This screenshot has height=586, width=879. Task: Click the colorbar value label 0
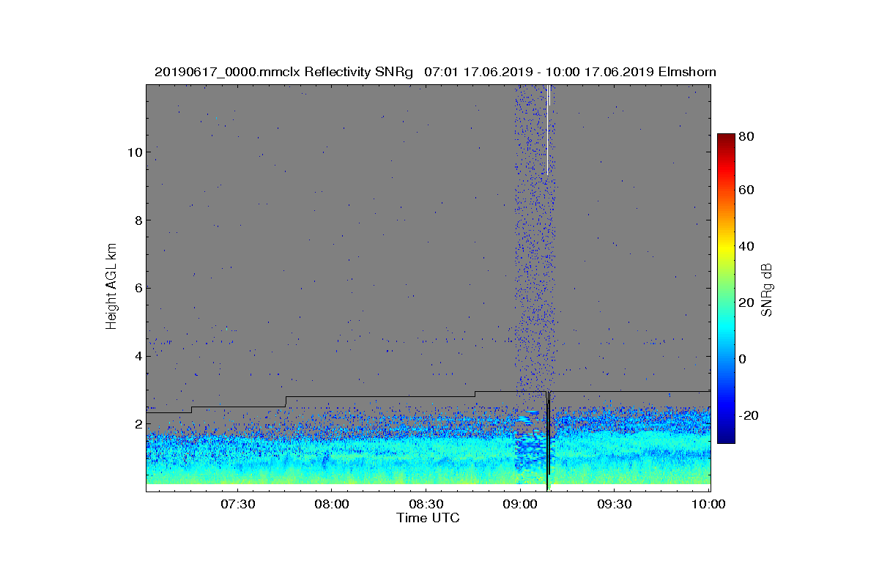tap(744, 359)
